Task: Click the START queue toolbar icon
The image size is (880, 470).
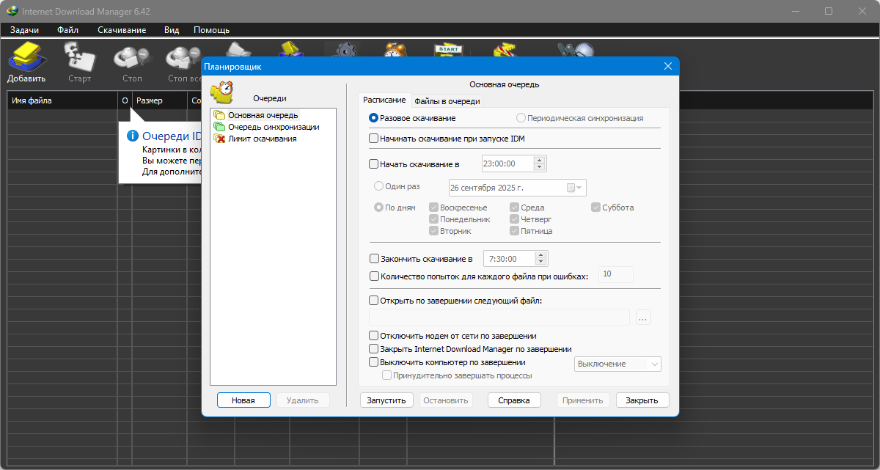Action: pyautogui.click(x=447, y=49)
